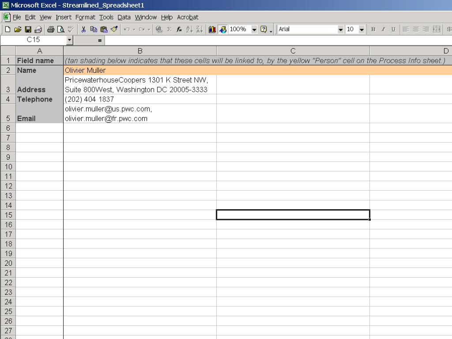Image resolution: width=452 pixels, height=339 pixels.
Task: Click Merge and Center icon
Action: click(437, 29)
